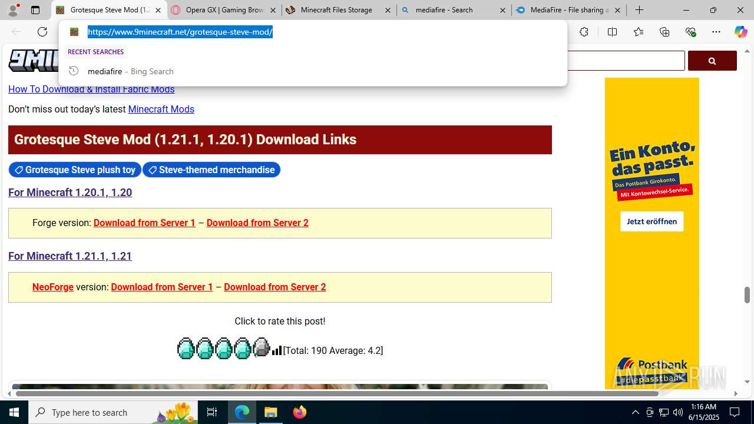Click Jetzt eröffnen in Postbank ad
The height and width of the screenshot is (424, 754).
(x=652, y=221)
